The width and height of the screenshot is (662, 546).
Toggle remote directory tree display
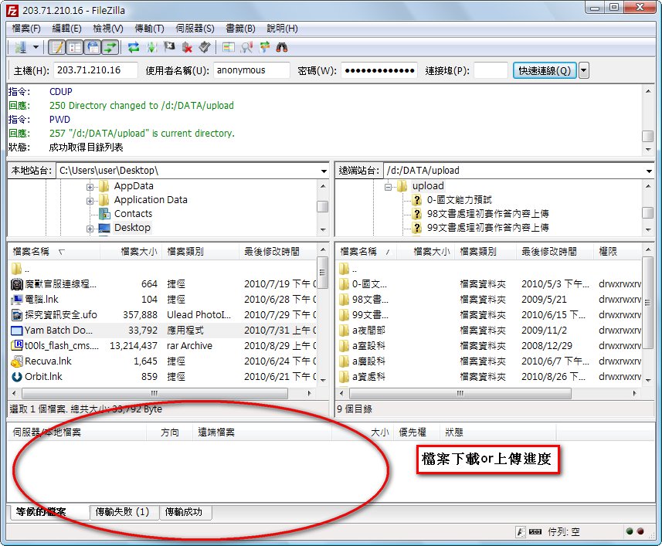tap(93, 47)
